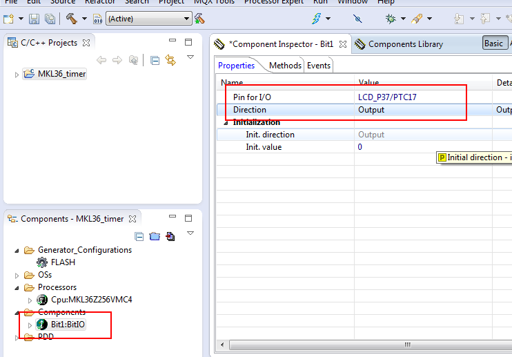Viewport: 512px width, 357px height.
Task: Close the Component Inspector - Bit1 tab
Action: [343, 44]
